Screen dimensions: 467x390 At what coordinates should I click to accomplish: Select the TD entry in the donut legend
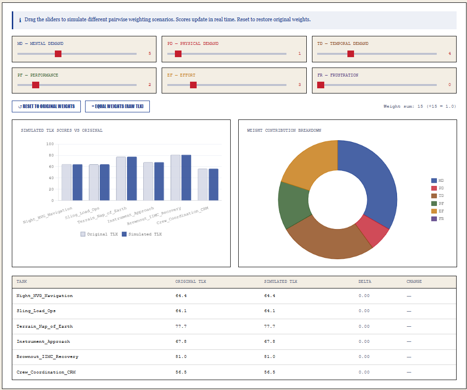[434, 195]
